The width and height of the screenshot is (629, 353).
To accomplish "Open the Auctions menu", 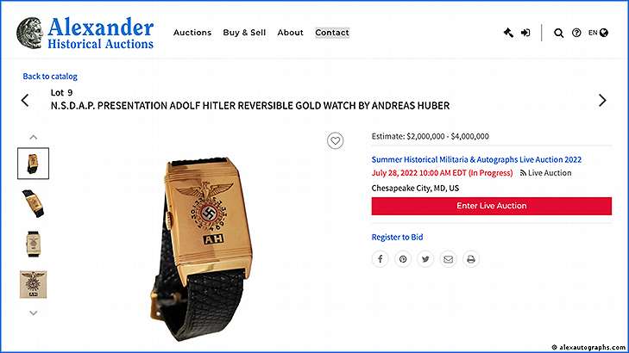I will [192, 33].
